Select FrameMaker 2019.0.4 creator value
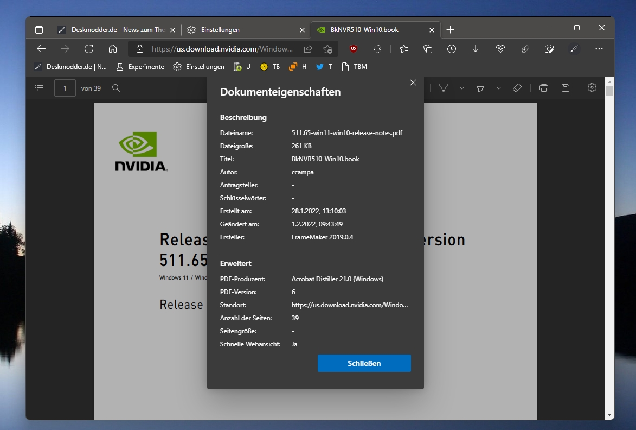636x430 pixels. [x=323, y=237]
